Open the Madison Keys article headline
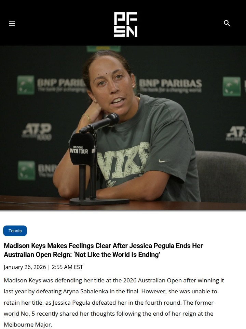This screenshot has height=329, width=246. (103, 250)
